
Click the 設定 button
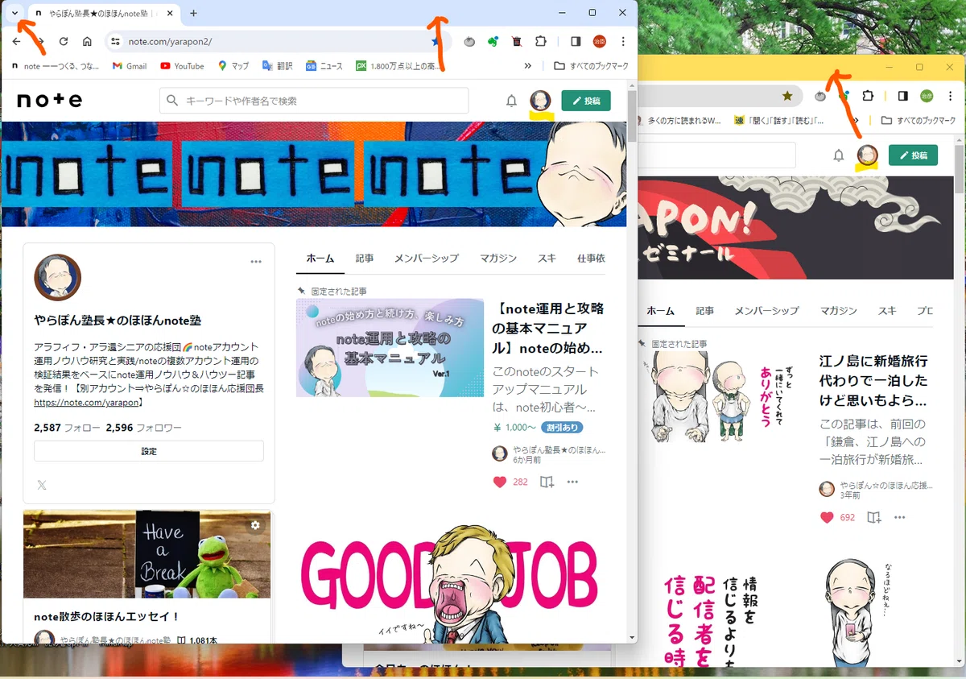pos(149,451)
